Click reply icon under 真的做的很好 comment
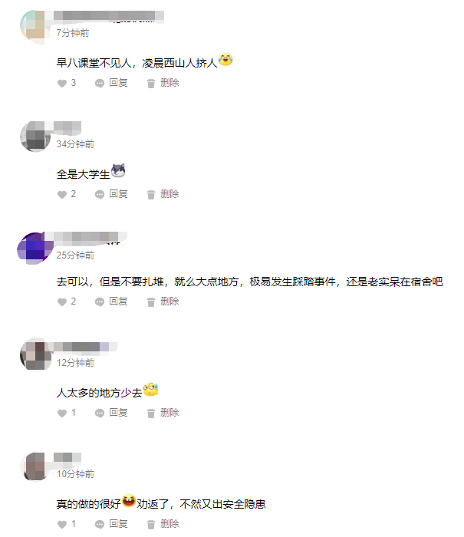The width and height of the screenshot is (464, 537). pyautogui.click(x=100, y=524)
